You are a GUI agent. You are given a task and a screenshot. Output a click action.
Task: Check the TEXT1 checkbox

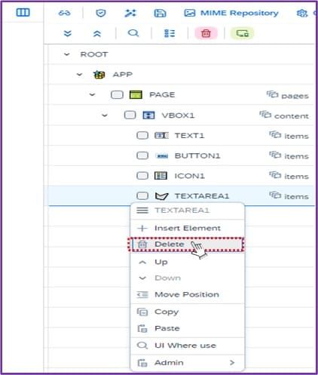142,135
